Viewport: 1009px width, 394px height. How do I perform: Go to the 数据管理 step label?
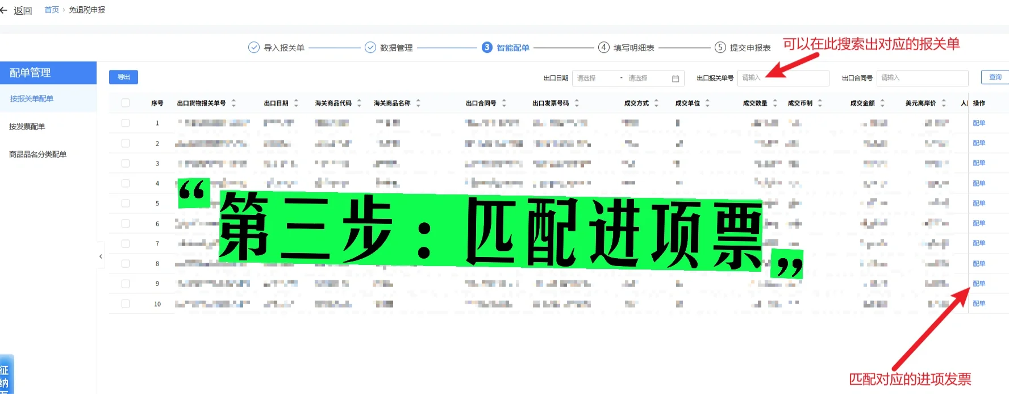pos(397,48)
